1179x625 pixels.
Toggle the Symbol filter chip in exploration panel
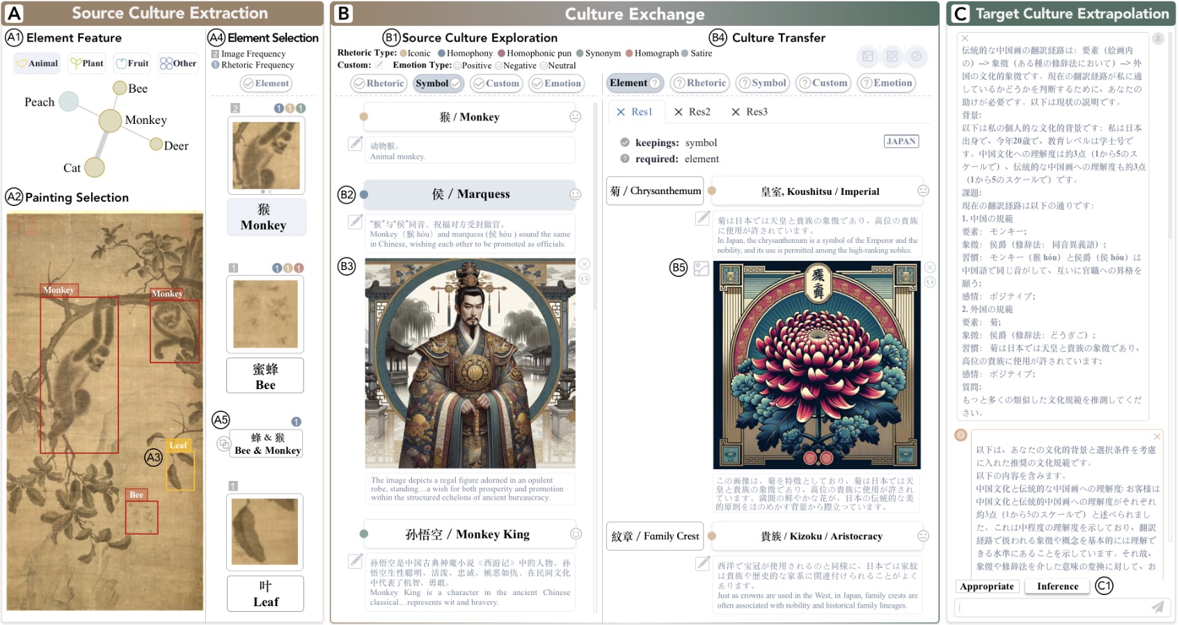[x=438, y=84]
